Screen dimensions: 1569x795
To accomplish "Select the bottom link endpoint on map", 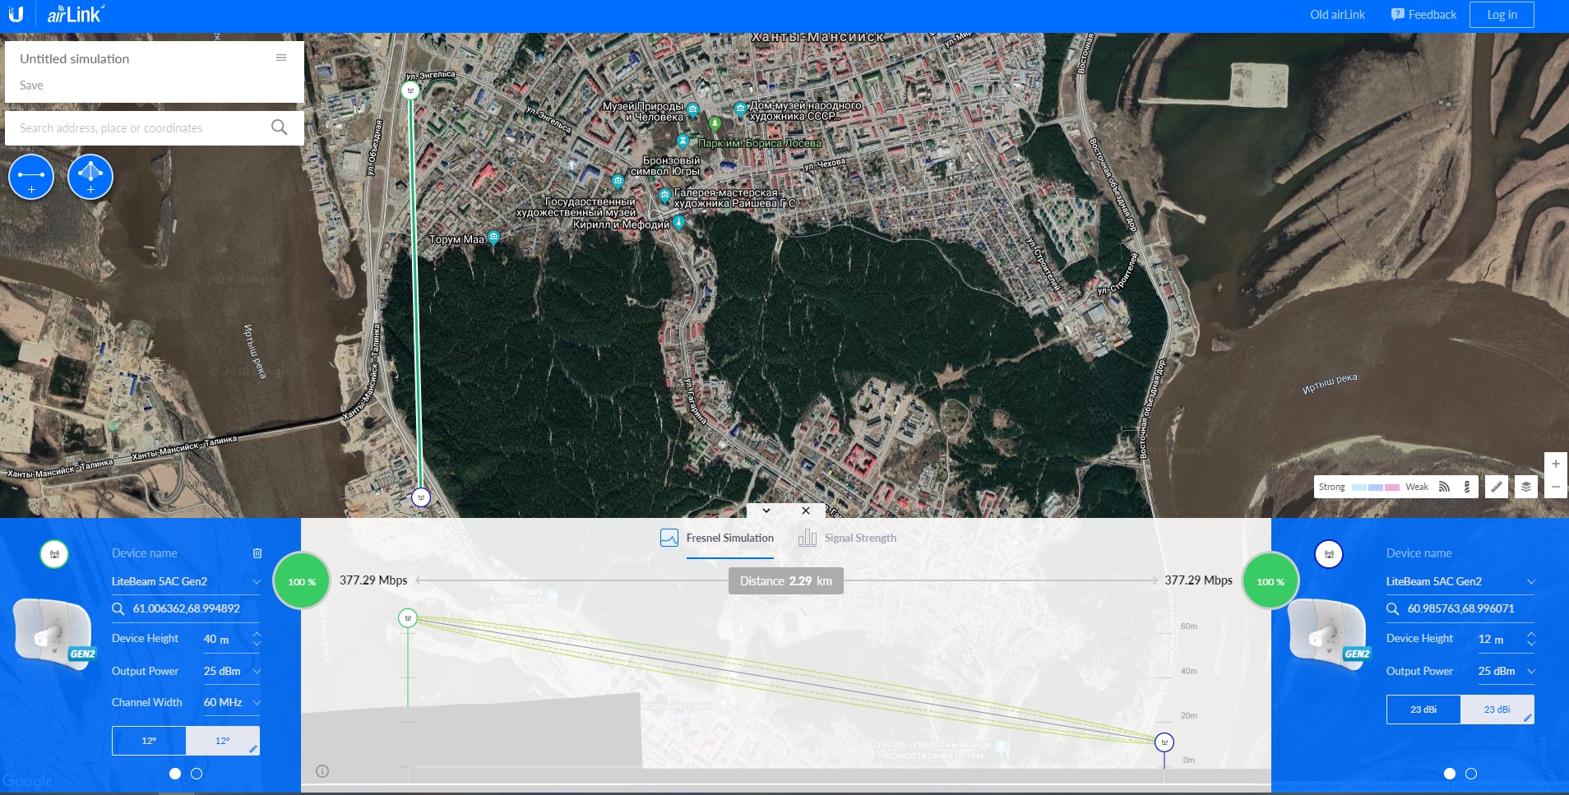I will coord(420,497).
